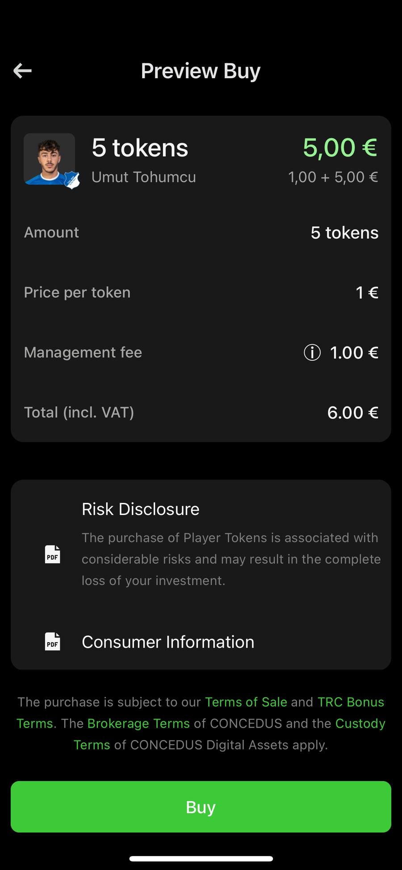This screenshot has height=870, width=402.
Task: Open the Brokerage Terms link
Action: coord(138,724)
